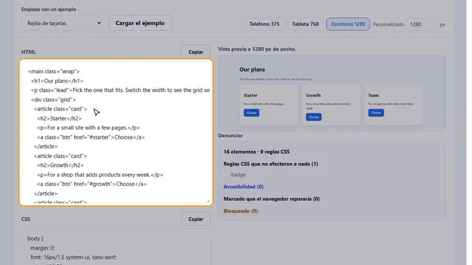Viewport: 472px width, 265px height.
Task: Select the Teléfono 375 width preset
Action: (x=265, y=24)
